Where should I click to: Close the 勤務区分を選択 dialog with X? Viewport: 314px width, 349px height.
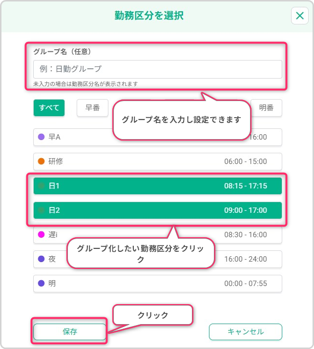299,16
